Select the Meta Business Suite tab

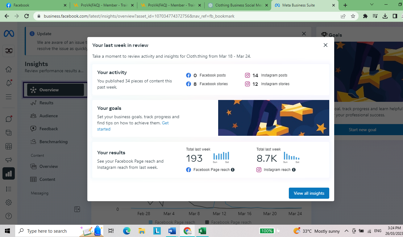coord(305,5)
